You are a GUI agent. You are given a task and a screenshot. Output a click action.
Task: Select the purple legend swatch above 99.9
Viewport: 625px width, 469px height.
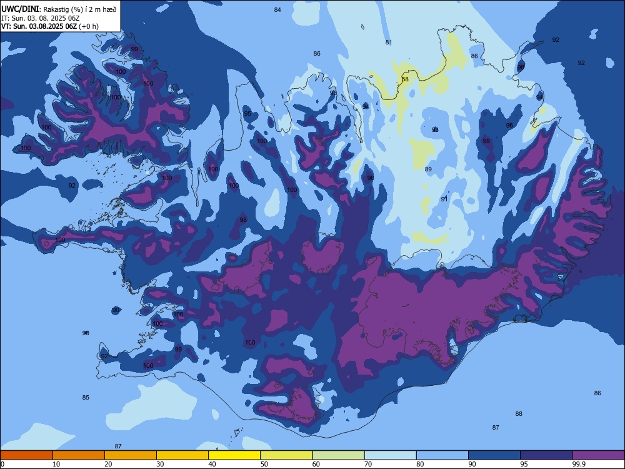[x=598, y=455]
